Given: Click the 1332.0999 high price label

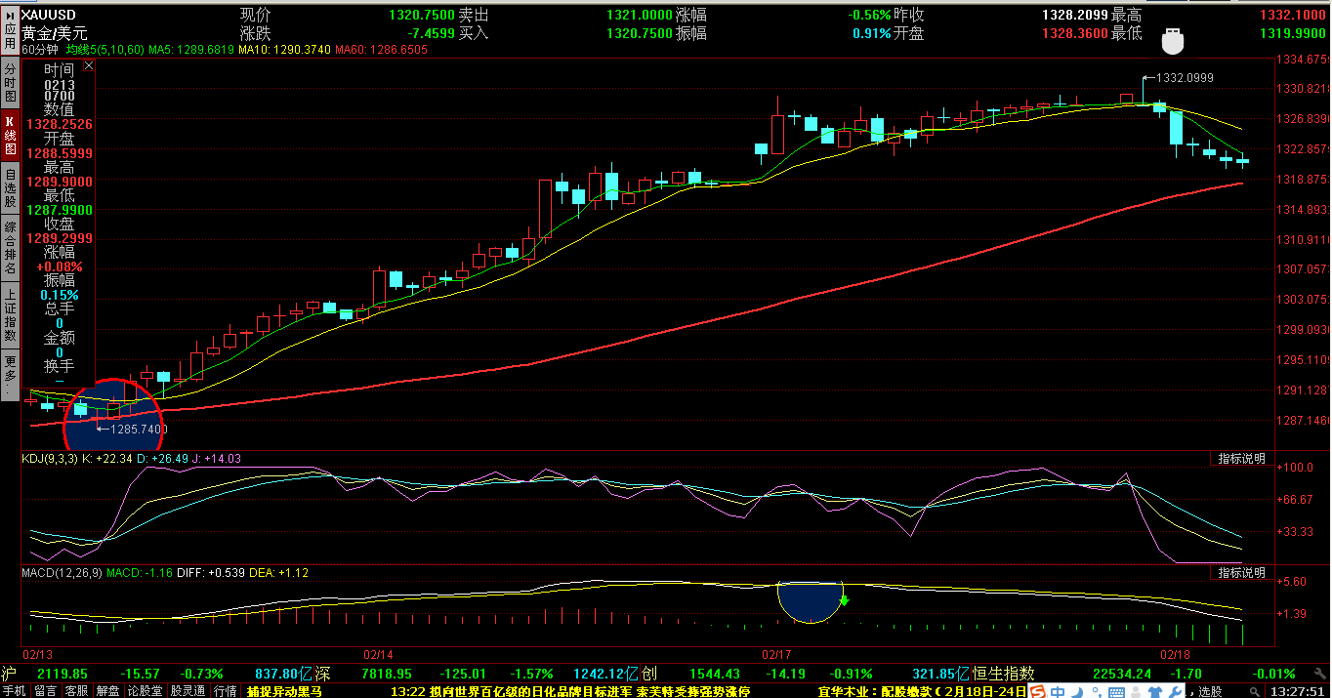Looking at the screenshot, I should pyautogui.click(x=1184, y=77).
